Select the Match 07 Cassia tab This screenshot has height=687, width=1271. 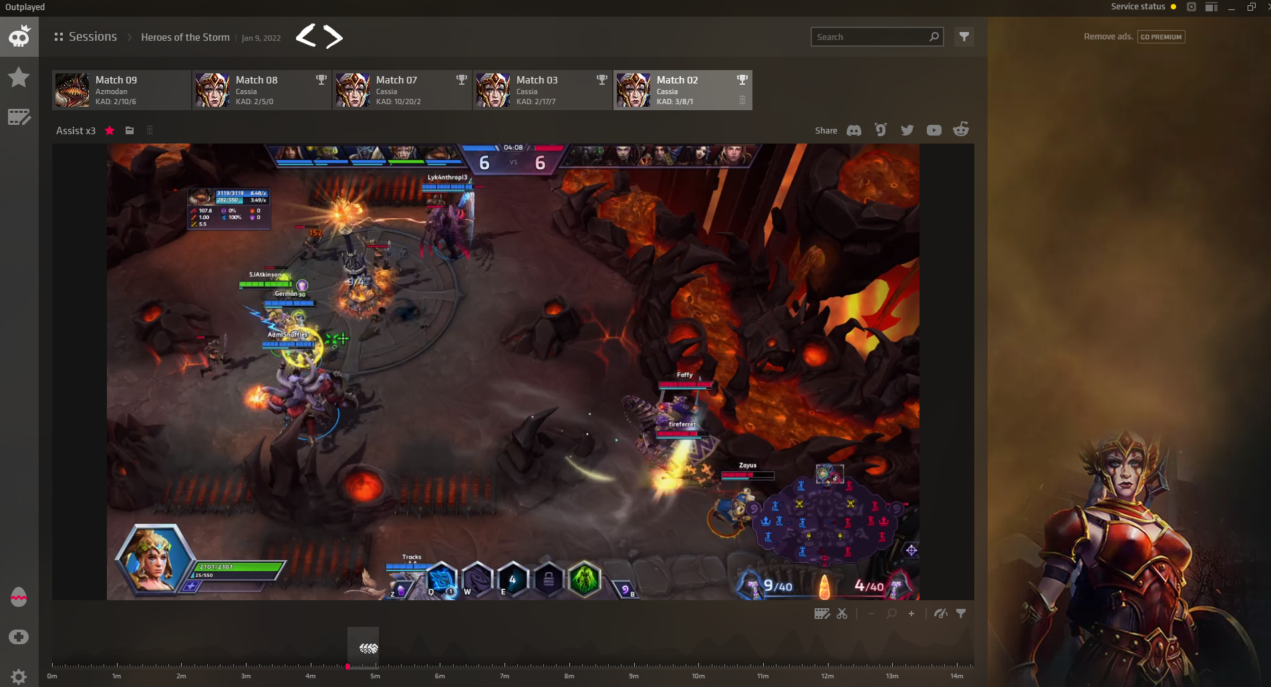(x=402, y=90)
